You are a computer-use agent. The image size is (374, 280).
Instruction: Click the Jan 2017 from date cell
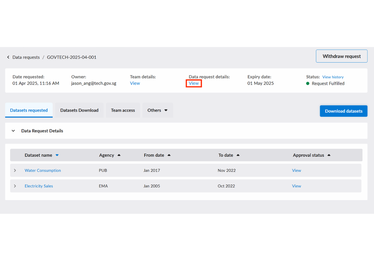coord(152,170)
